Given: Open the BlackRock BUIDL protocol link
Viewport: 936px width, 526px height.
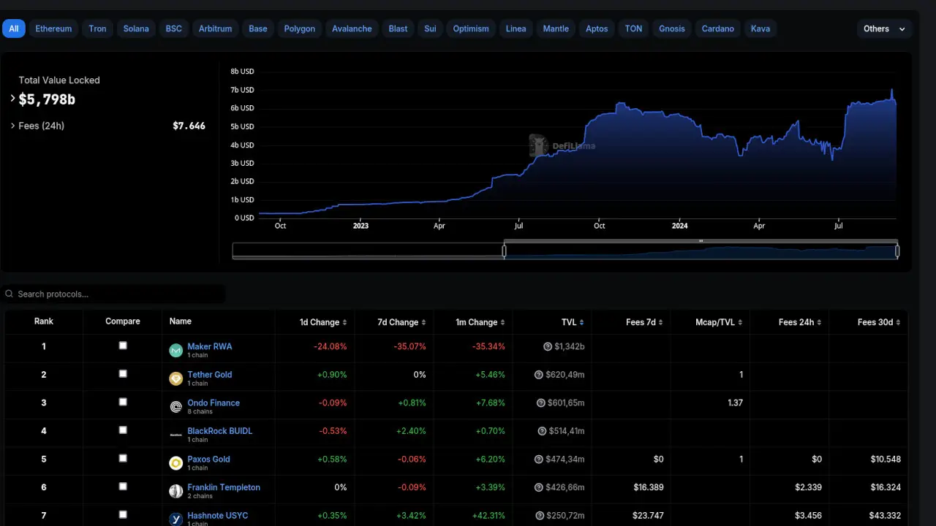Looking at the screenshot, I should (219, 430).
